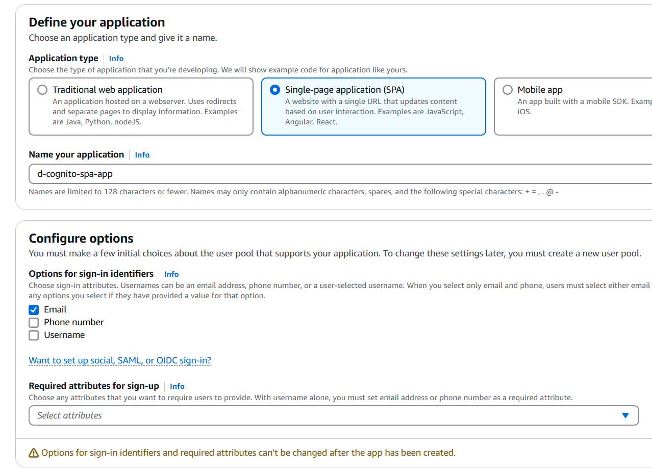
Task: Check the Username sign-in option
Action: pyautogui.click(x=34, y=335)
